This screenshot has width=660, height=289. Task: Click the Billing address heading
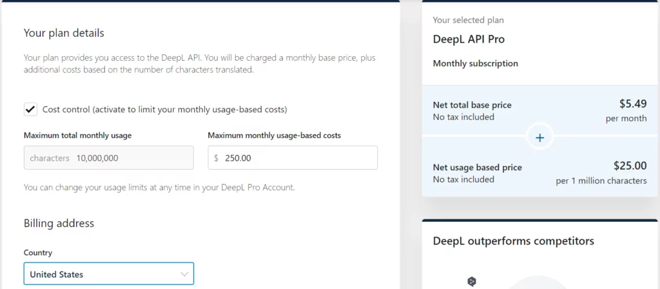click(x=59, y=223)
